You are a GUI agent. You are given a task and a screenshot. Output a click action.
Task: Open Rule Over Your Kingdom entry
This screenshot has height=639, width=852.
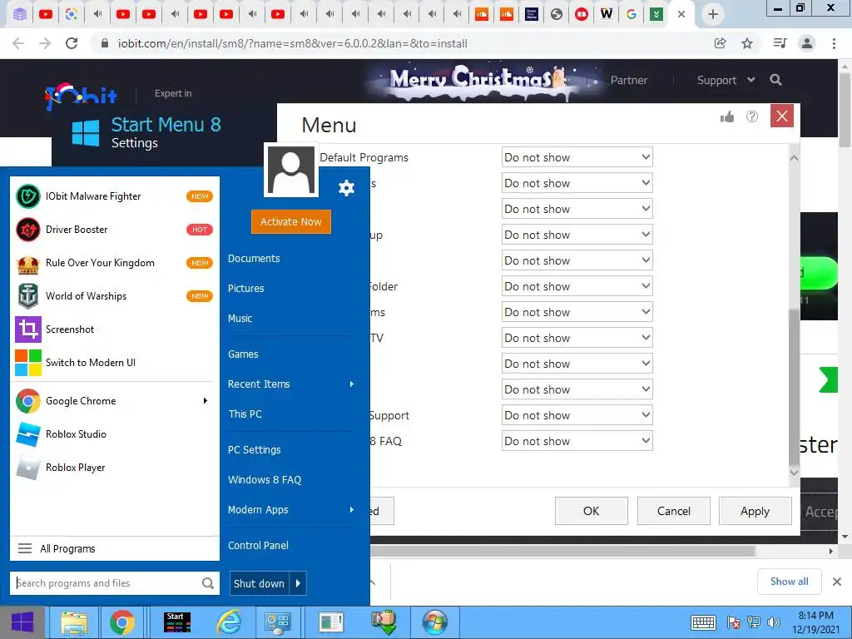(114, 263)
